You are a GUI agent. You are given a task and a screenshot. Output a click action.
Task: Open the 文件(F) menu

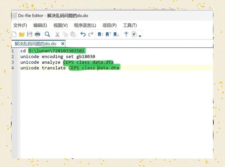click(20, 25)
